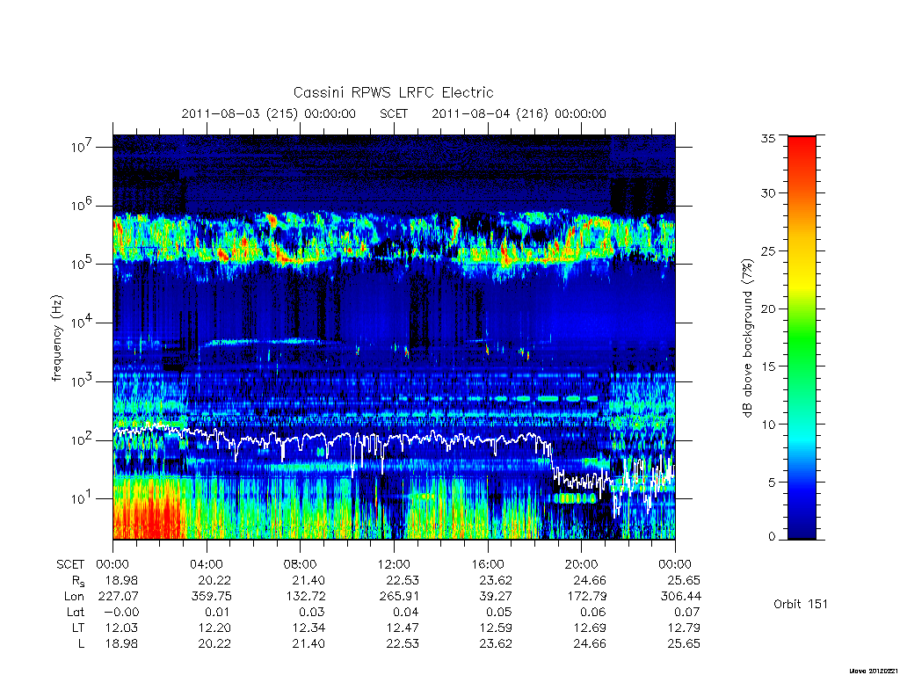The width and height of the screenshot is (900, 675).
Task: Click the 'dB above background (7%)' label
Action: pos(747,338)
